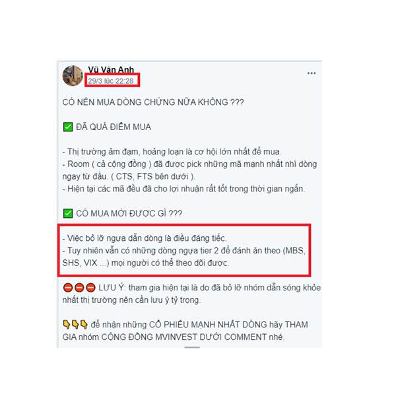396x396 pixels.
Task: Click the 'Hiện tại các mã đều' sentence
Action: pyautogui.click(x=183, y=189)
